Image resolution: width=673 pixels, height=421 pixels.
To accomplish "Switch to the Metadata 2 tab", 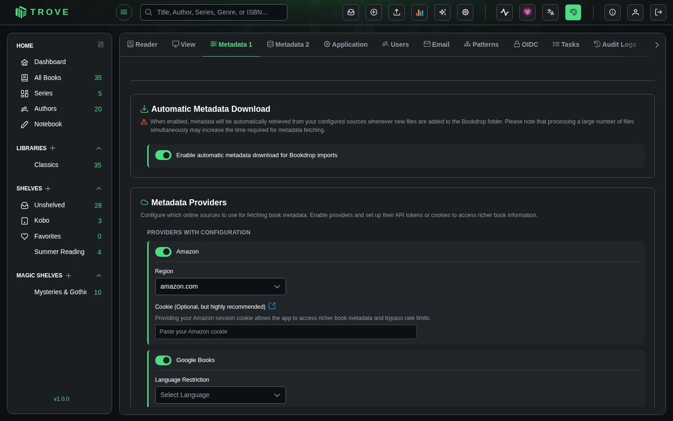I will 288,44.
